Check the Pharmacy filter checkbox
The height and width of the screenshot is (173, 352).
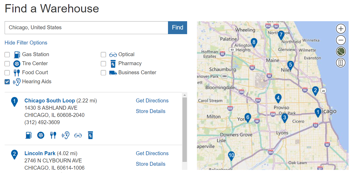tap(103, 64)
